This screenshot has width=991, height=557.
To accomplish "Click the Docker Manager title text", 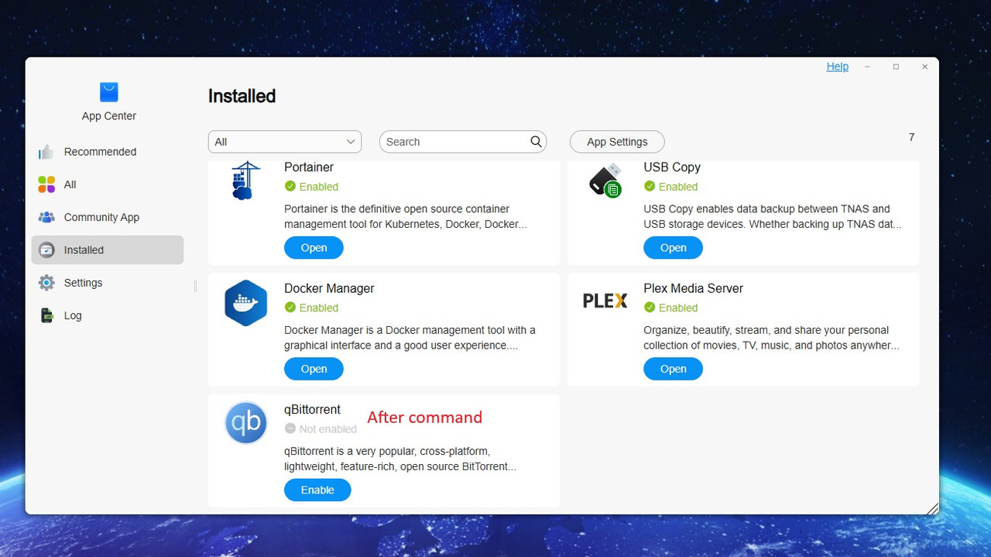I will (329, 288).
